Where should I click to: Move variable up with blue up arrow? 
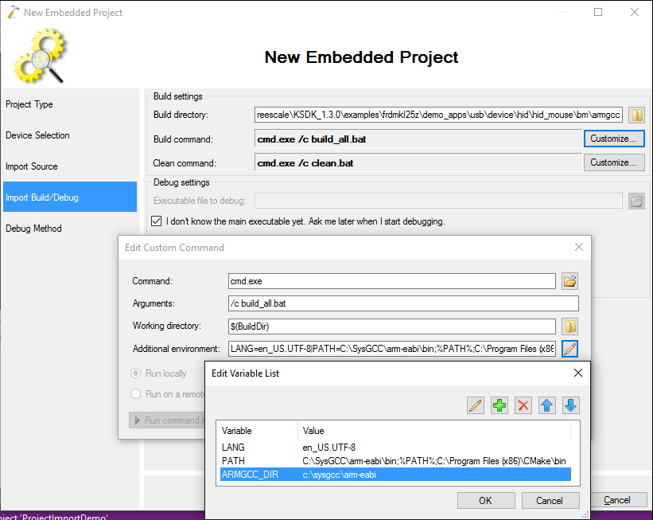pos(546,405)
